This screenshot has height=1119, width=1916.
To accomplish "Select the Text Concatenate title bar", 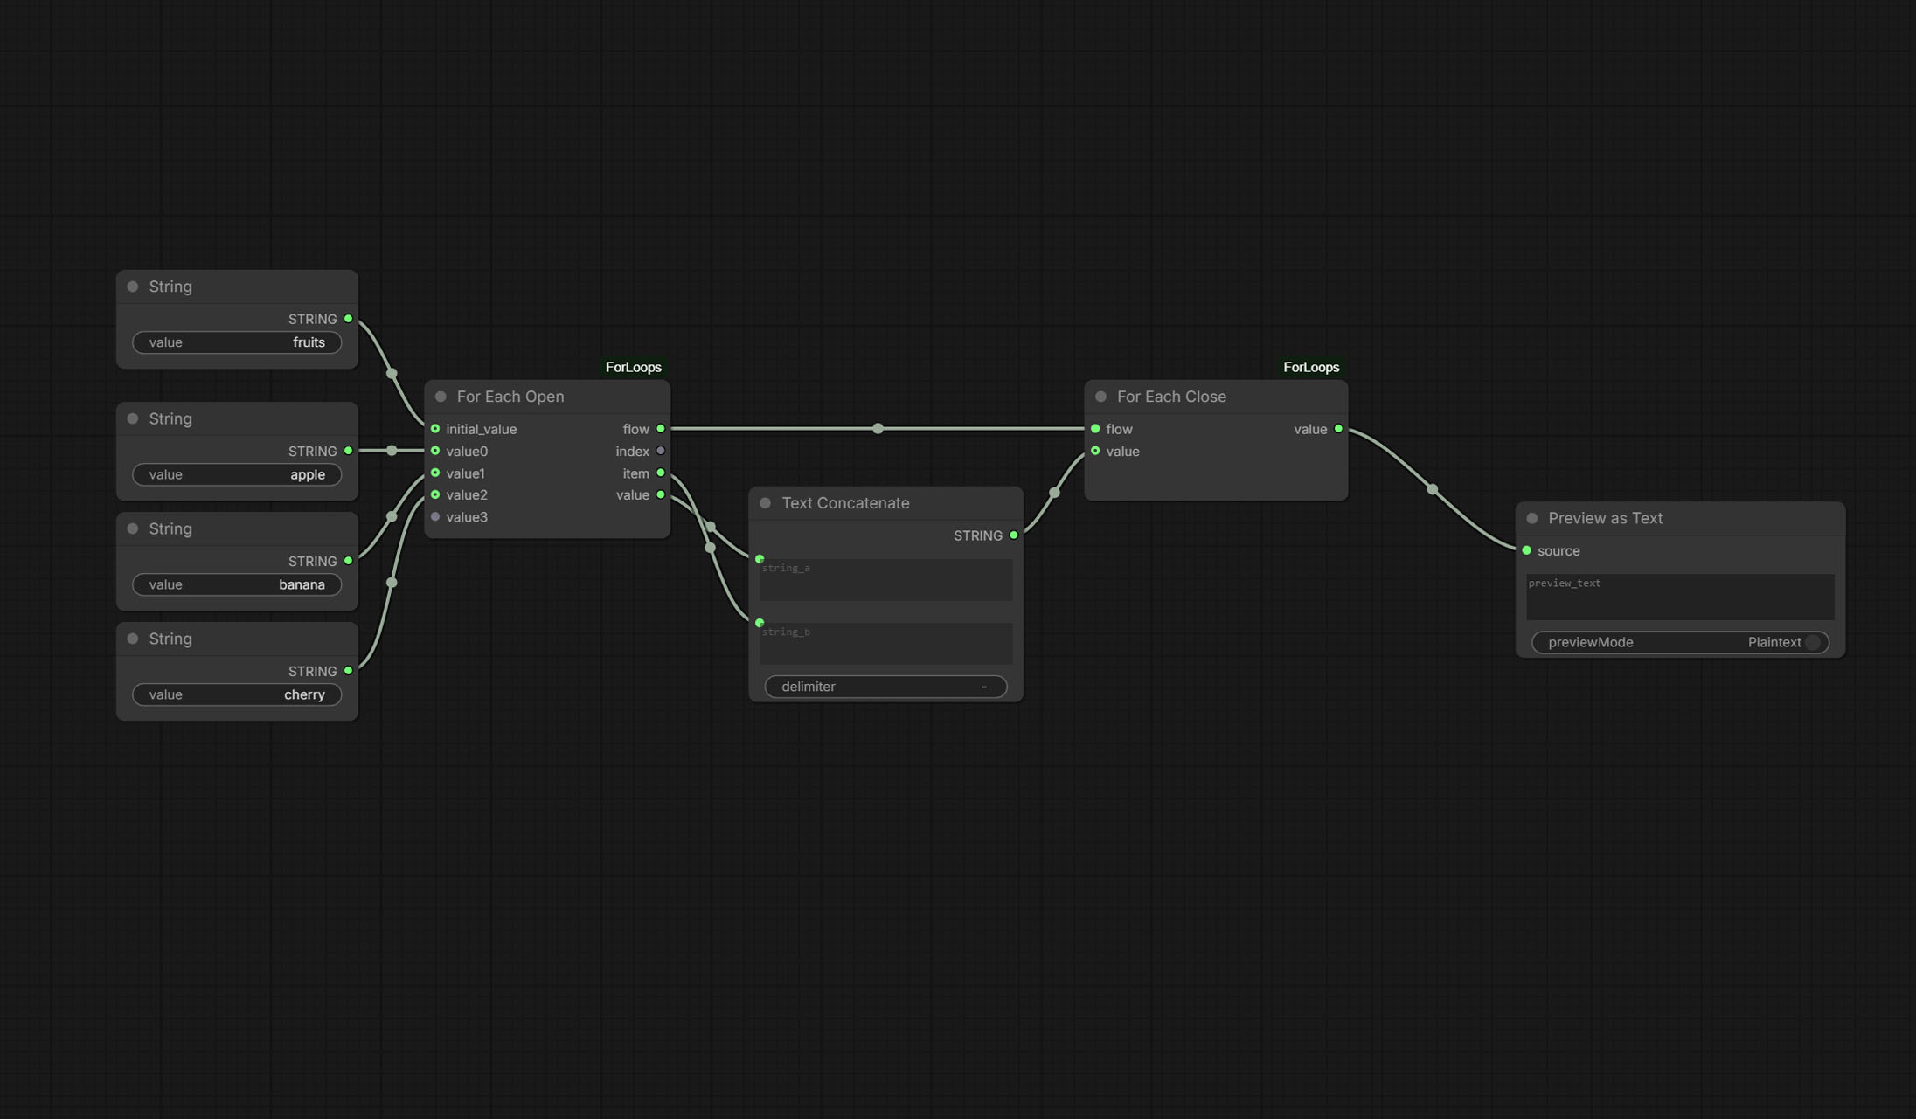I will [885, 503].
